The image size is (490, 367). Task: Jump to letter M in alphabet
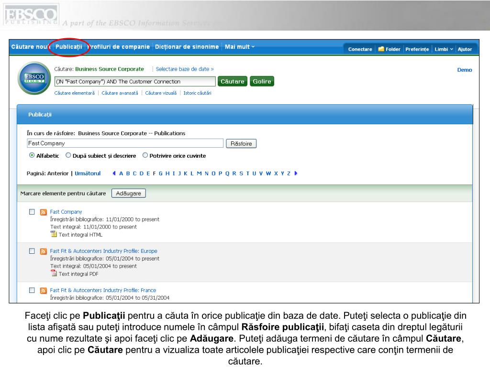[x=199, y=173]
